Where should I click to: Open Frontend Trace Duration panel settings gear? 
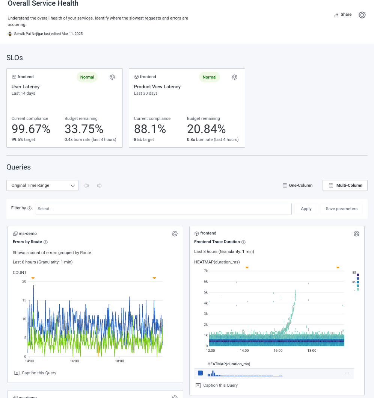click(356, 234)
